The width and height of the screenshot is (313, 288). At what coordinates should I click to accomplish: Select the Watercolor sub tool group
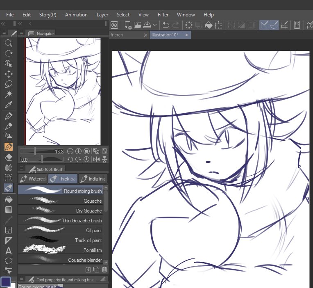pyautogui.click(x=33, y=179)
